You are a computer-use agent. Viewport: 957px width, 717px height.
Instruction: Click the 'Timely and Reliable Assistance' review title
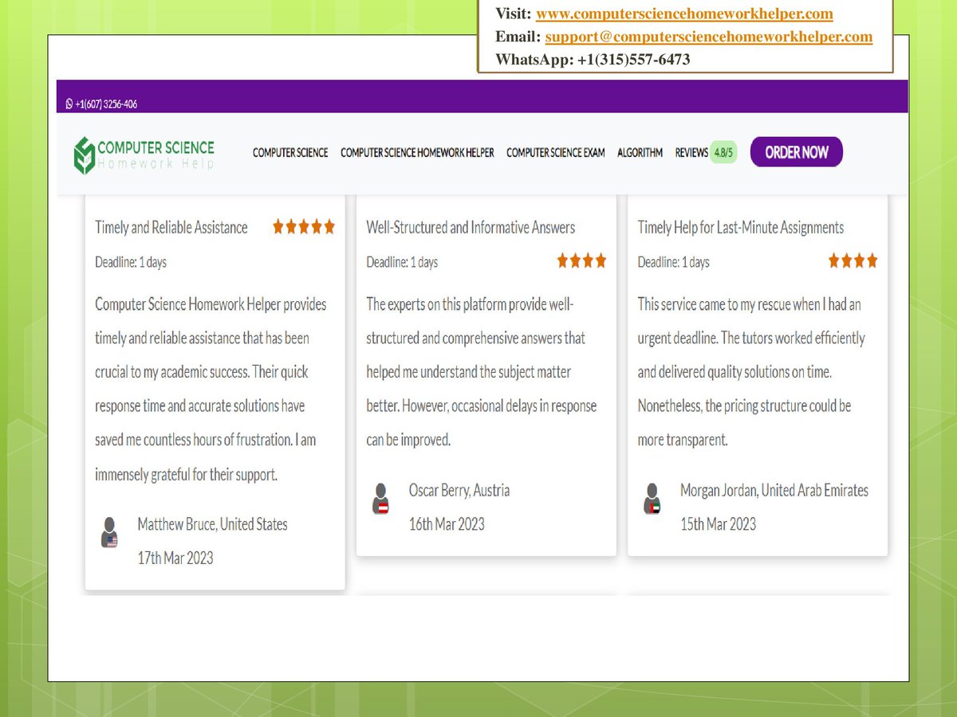point(171,228)
